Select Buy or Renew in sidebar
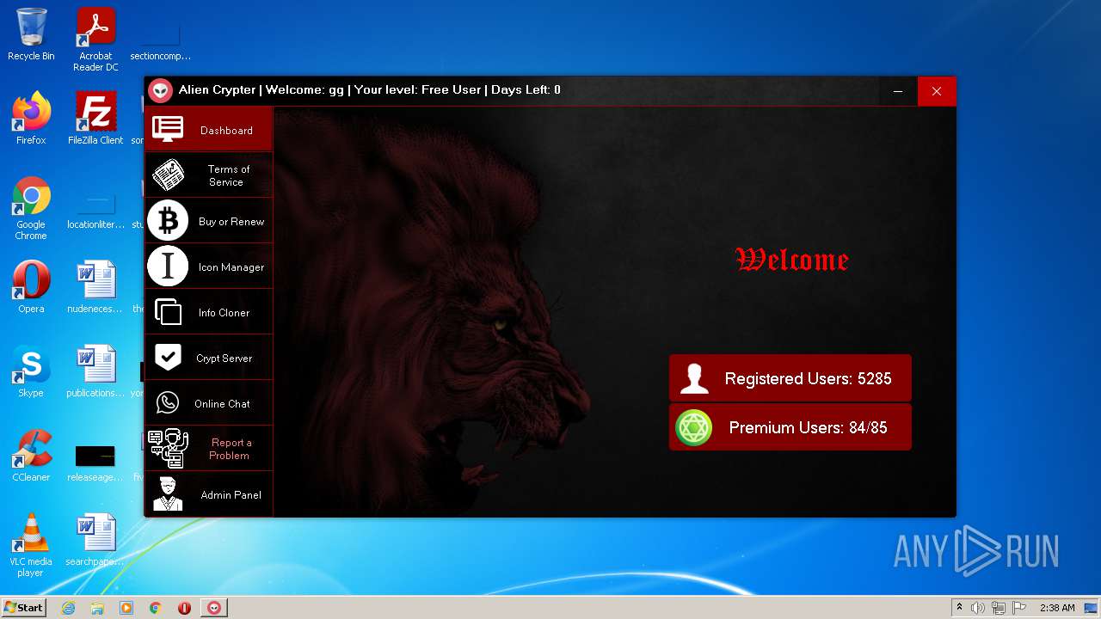 tap(208, 221)
